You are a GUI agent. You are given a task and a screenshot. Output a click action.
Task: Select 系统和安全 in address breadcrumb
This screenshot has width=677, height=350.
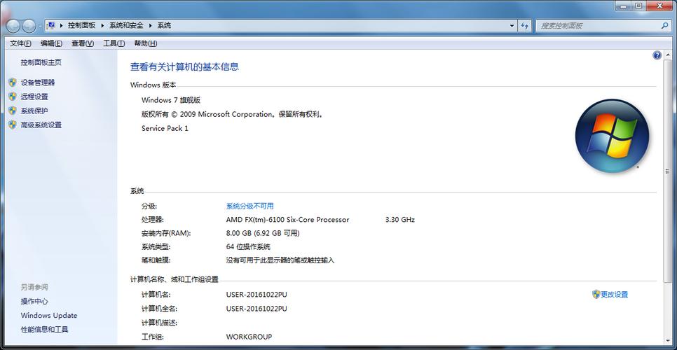126,25
